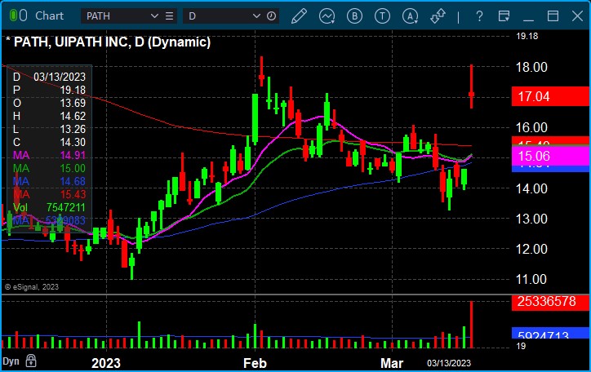Click the circled T toolbar icon
The height and width of the screenshot is (372, 591).
(x=382, y=16)
